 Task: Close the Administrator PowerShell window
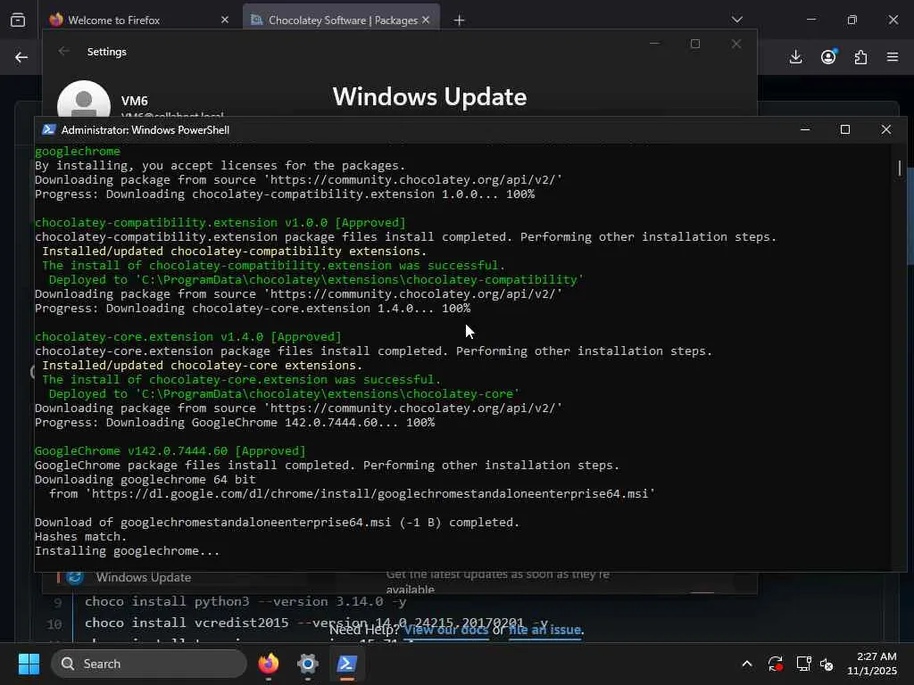[x=886, y=129]
